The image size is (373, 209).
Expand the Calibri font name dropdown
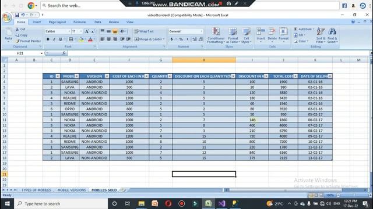tap(69, 31)
